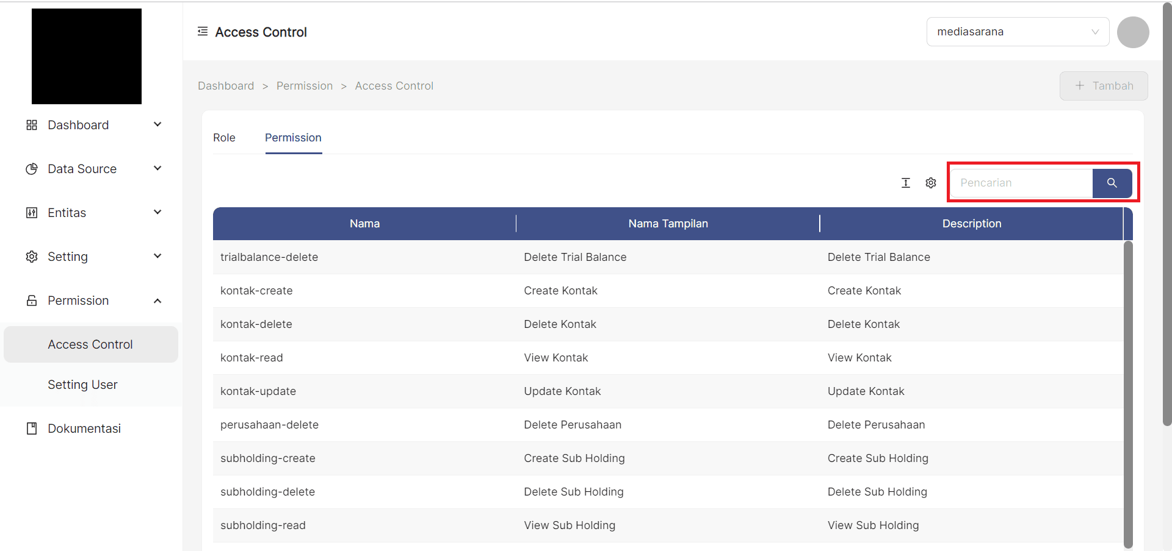Select the Permission tab
The height and width of the screenshot is (551, 1172).
(293, 138)
